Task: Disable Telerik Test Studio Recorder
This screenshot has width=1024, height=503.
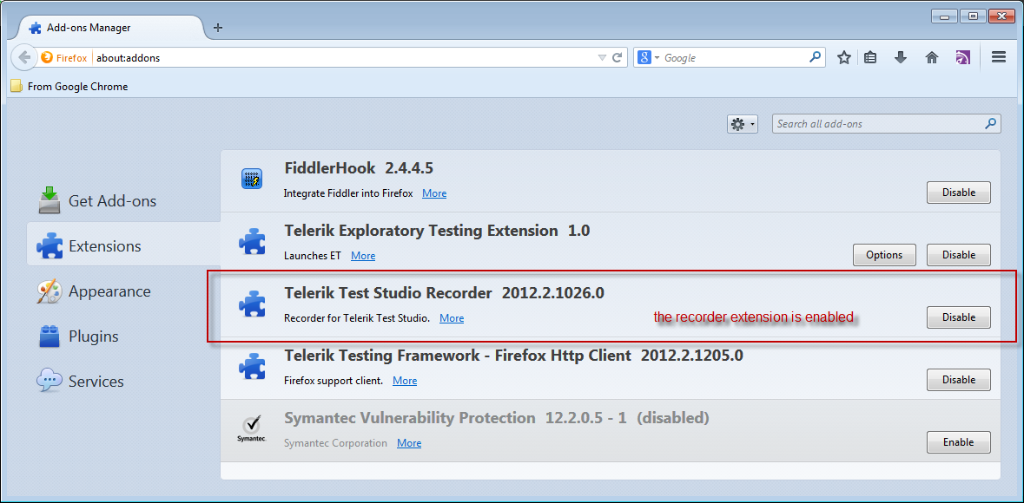Action: pos(958,317)
